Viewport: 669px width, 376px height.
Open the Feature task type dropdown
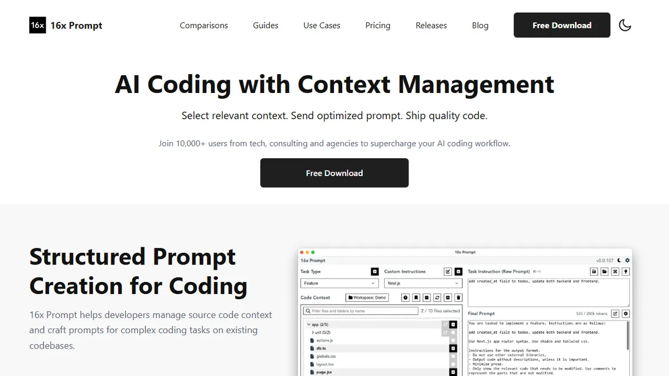(340, 283)
